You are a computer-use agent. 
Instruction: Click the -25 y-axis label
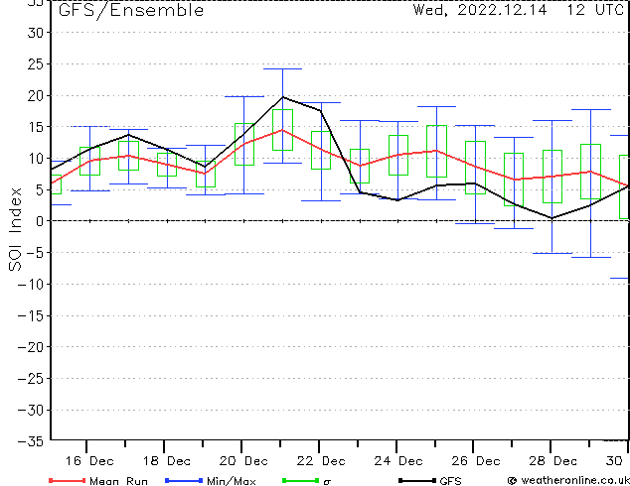(x=31, y=379)
